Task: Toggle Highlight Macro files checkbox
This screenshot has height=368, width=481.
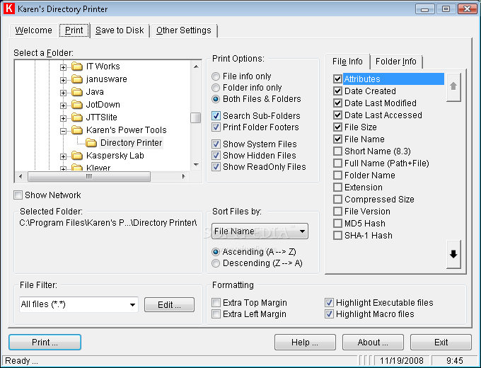Action: [x=329, y=314]
